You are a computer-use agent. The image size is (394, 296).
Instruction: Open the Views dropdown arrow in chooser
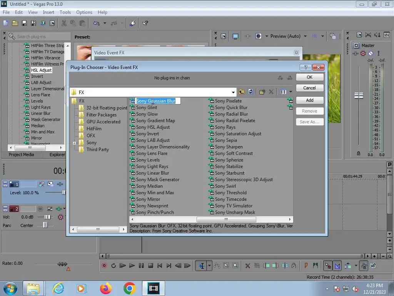291,92
